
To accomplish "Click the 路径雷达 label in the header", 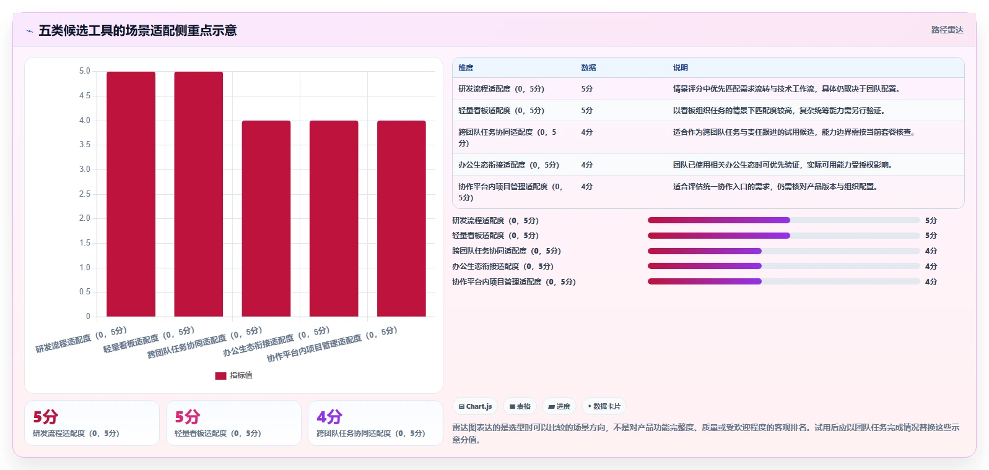I will coord(948,30).
